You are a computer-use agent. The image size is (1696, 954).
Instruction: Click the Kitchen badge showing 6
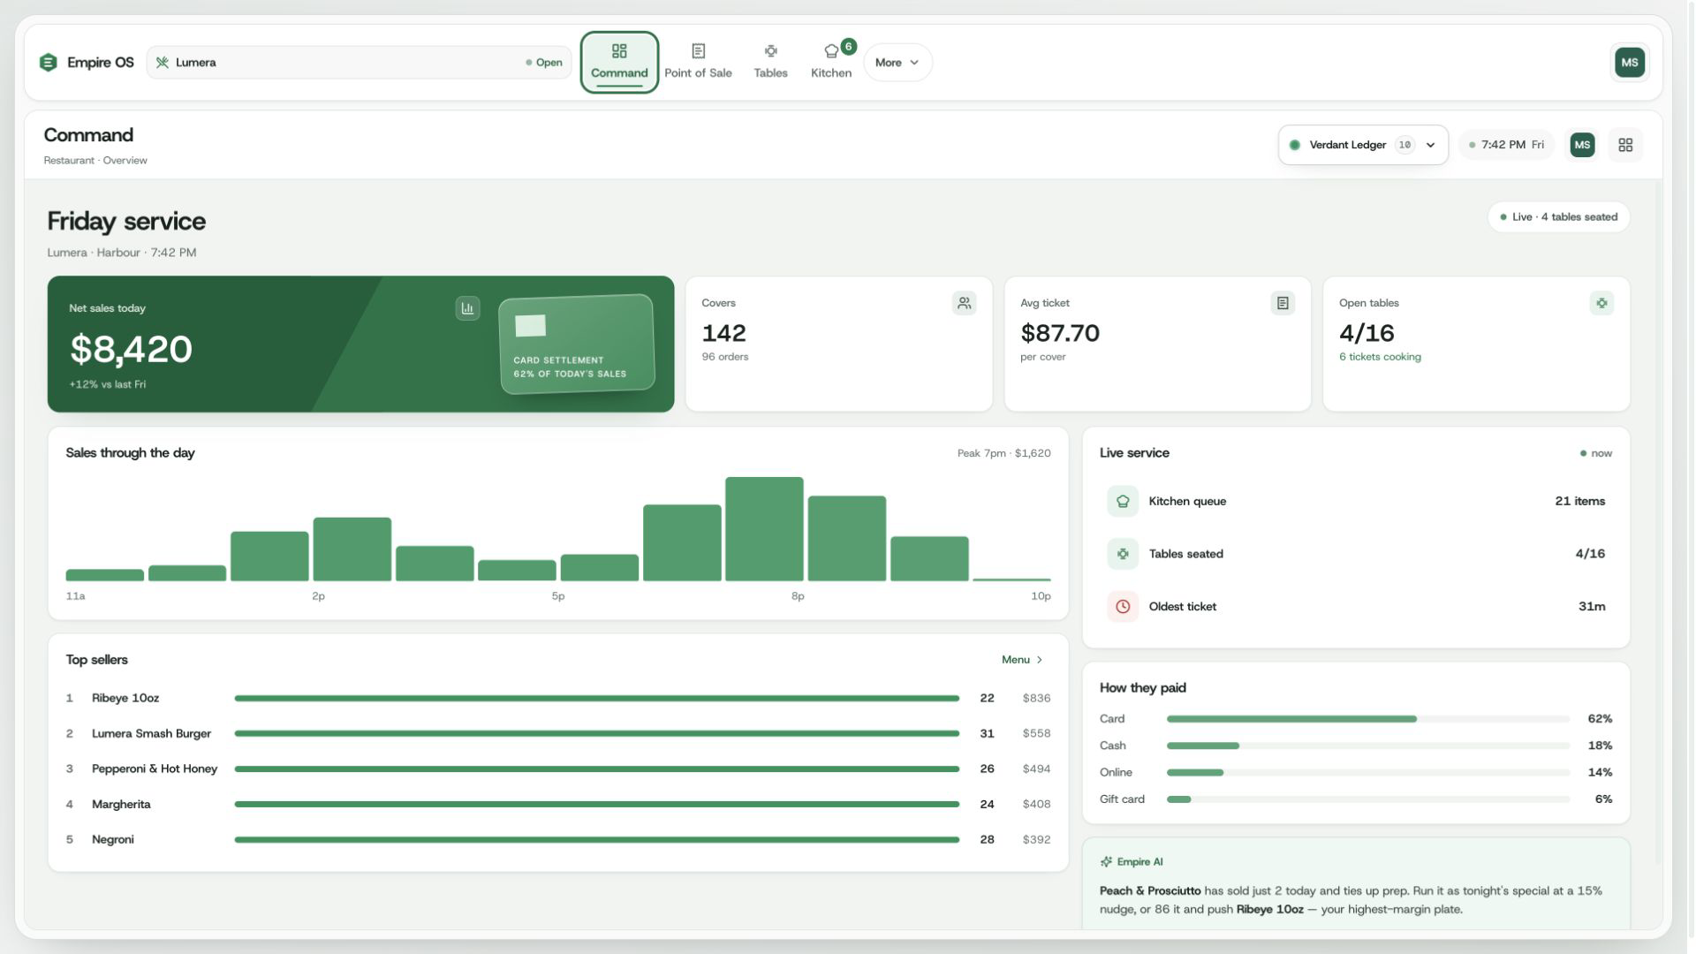point(848,46)
